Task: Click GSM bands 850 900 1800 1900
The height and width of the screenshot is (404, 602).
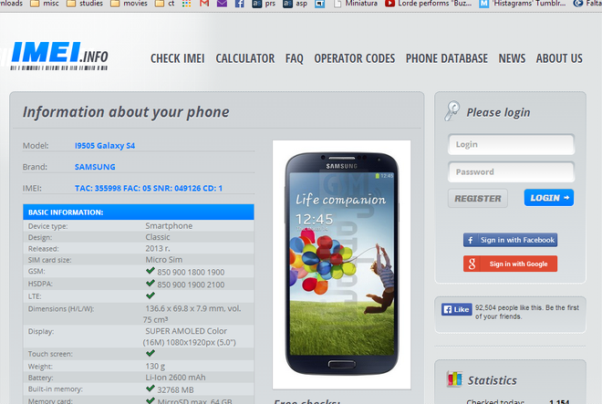Action: click(x=191, y=273)
